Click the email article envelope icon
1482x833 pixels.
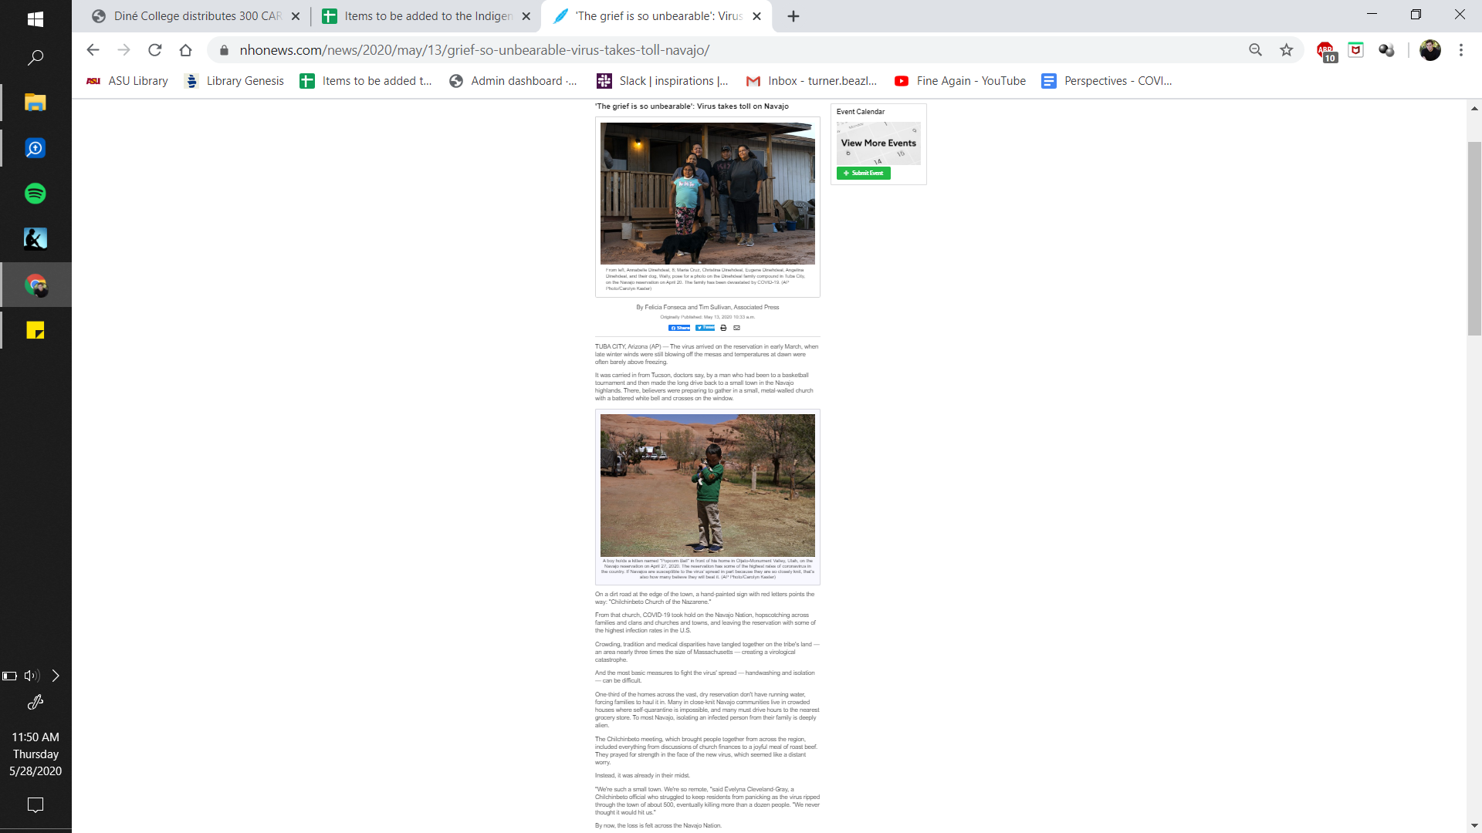click(x=736, y=328)
